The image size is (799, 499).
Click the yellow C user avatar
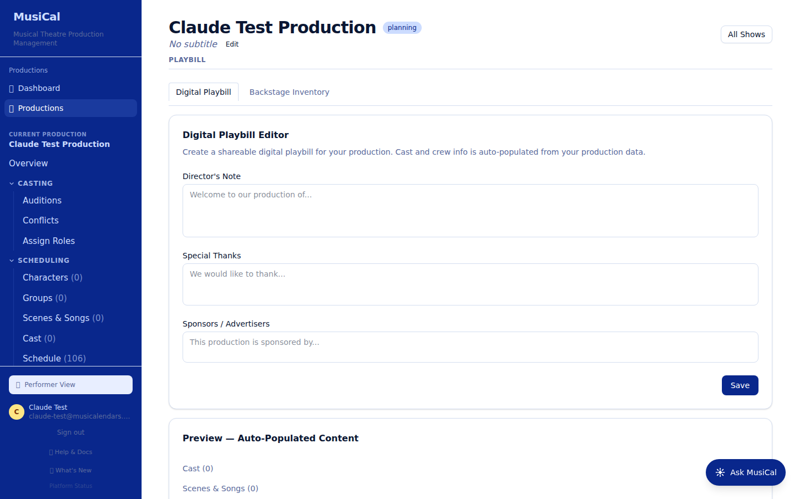[17, 412]
